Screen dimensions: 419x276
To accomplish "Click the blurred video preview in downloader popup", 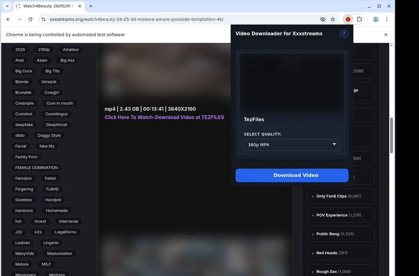I will [292, 83].
